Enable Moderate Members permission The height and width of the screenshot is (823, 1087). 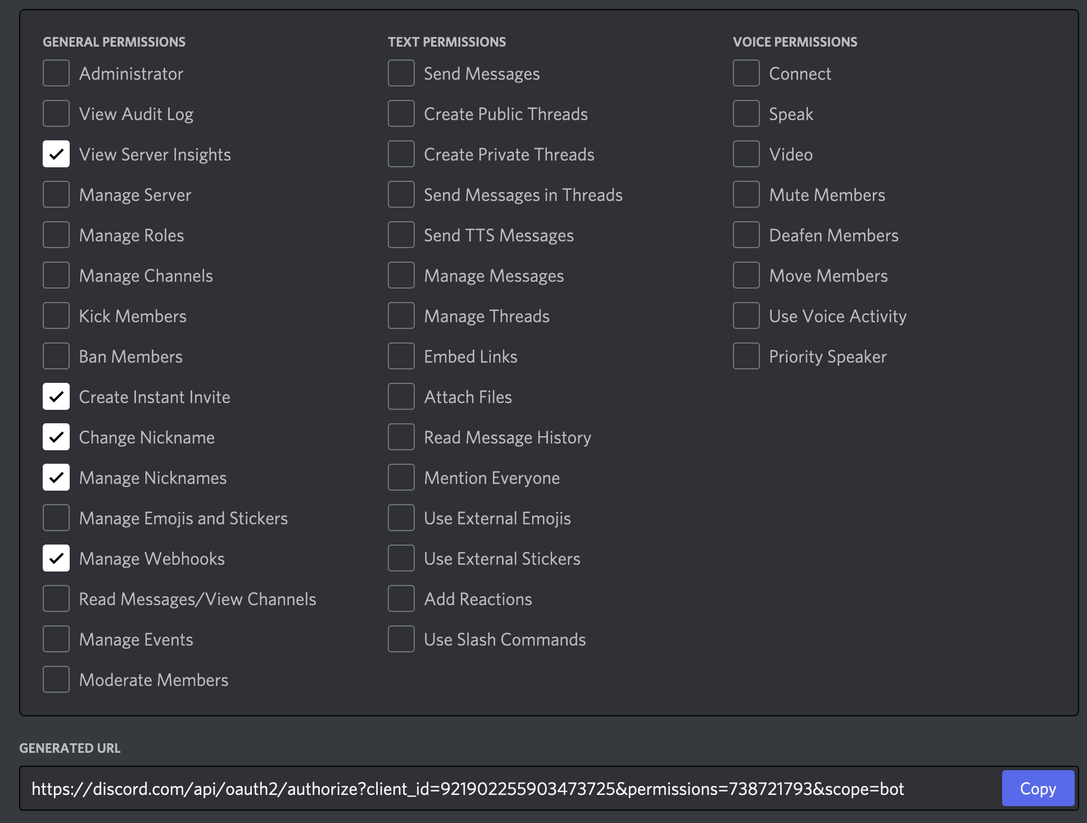(56, 679)
